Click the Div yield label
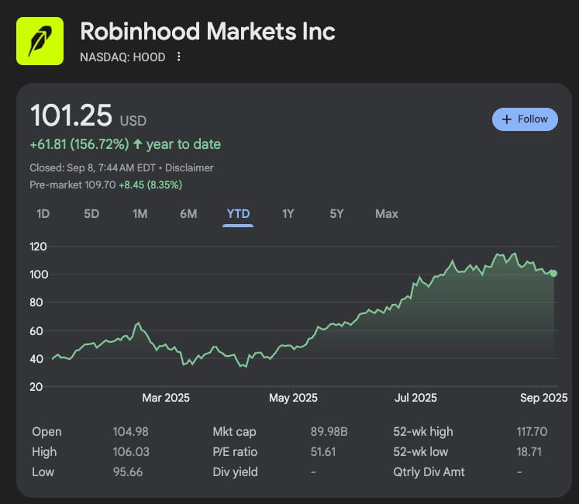This screenshot has width=579, height=504. pos(235,472)
